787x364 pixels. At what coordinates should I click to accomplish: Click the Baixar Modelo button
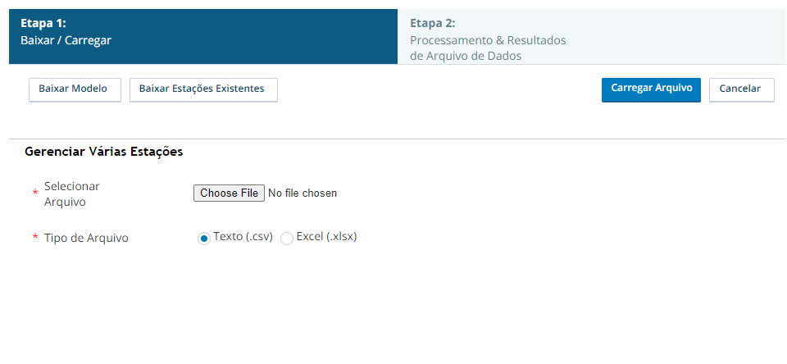click(x=75, y=90)
